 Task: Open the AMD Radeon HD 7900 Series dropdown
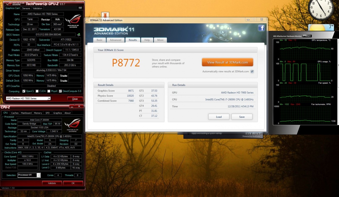click(28, 98)
